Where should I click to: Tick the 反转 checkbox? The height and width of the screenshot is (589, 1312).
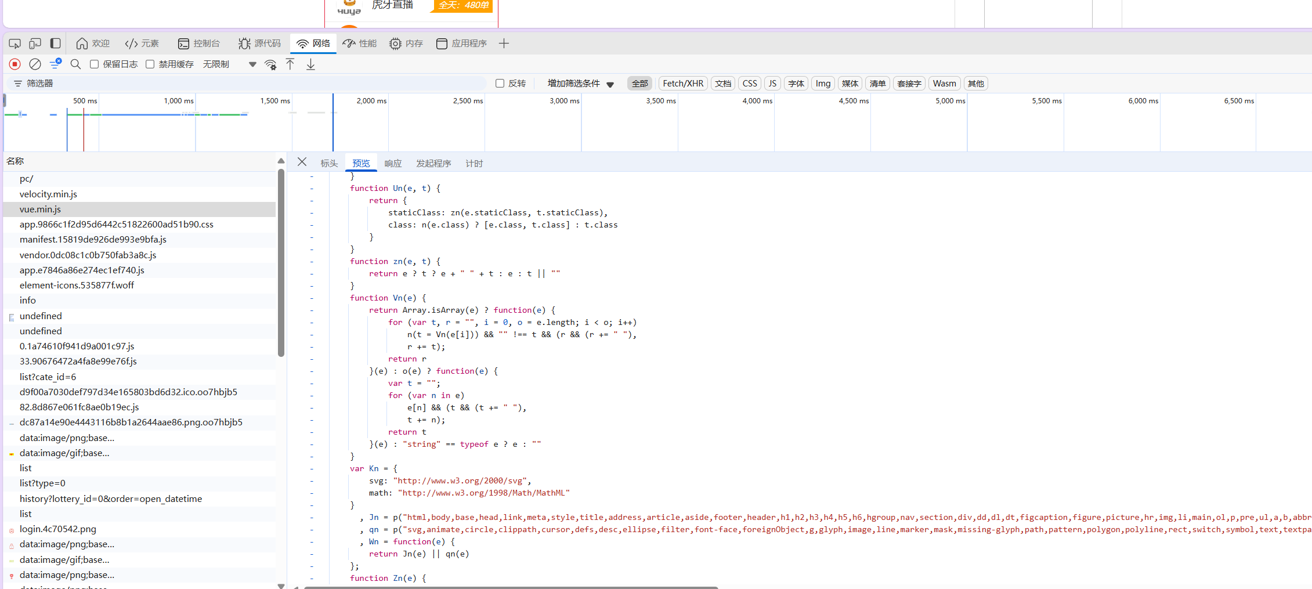[500, 84]
